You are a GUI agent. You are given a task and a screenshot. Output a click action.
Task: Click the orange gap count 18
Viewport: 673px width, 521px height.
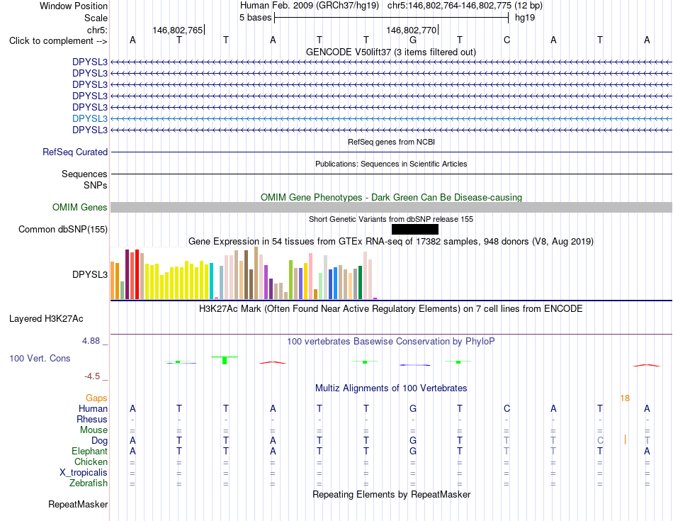pos(625,398)
